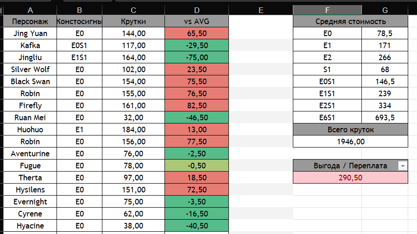This screenshot has height=234, width=417.
Task: Select the "Всего круток" header cell
Action: tap(350, 129)
